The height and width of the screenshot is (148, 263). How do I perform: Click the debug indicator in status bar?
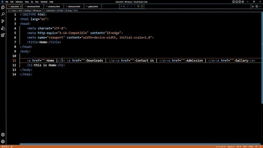(x=12, y=147)
